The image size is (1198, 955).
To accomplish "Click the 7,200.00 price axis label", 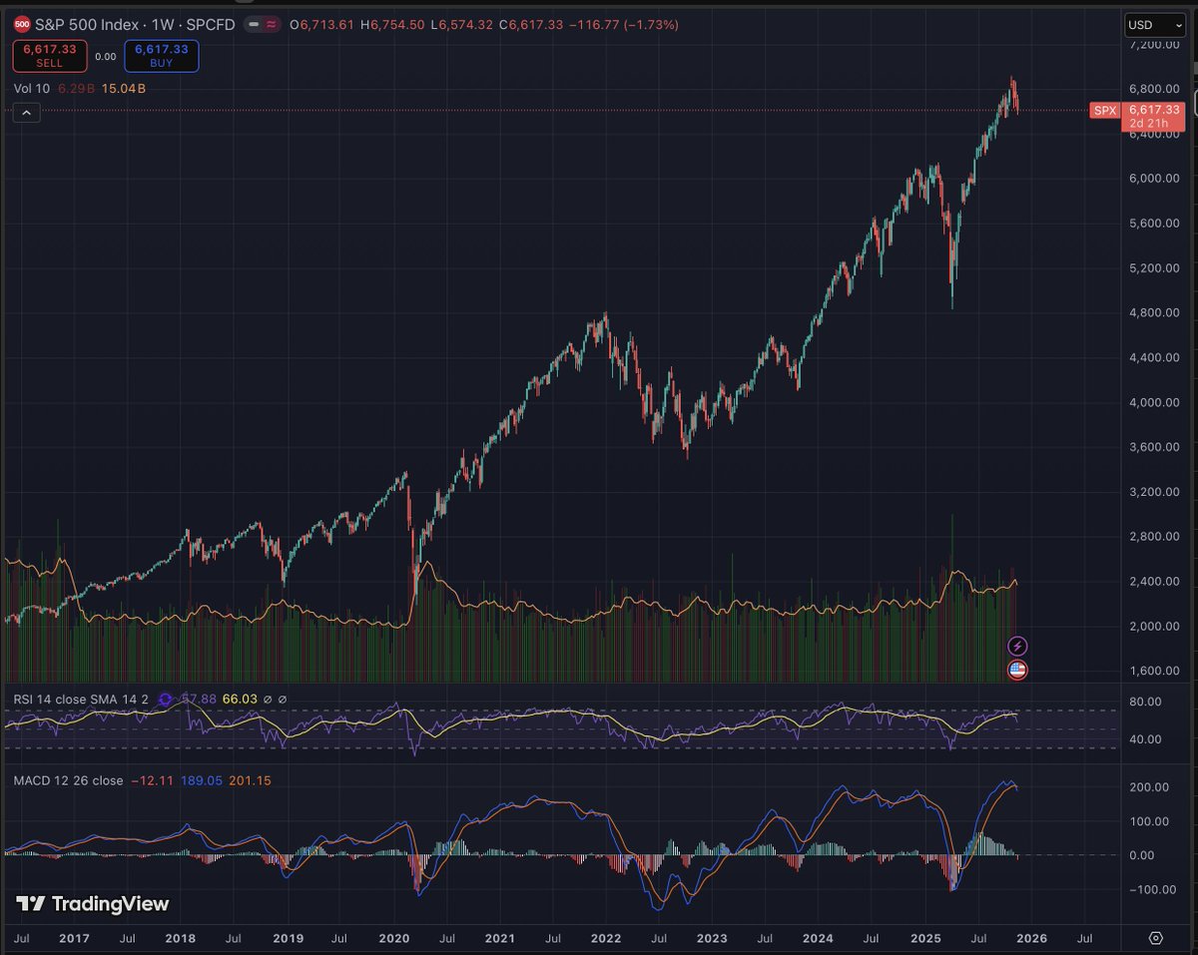I will (1154, 44).
